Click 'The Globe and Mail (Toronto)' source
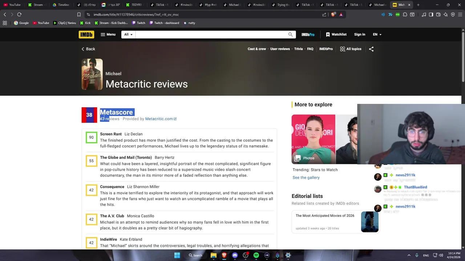Viewport: 465px width, 261px height. [126, 158]
